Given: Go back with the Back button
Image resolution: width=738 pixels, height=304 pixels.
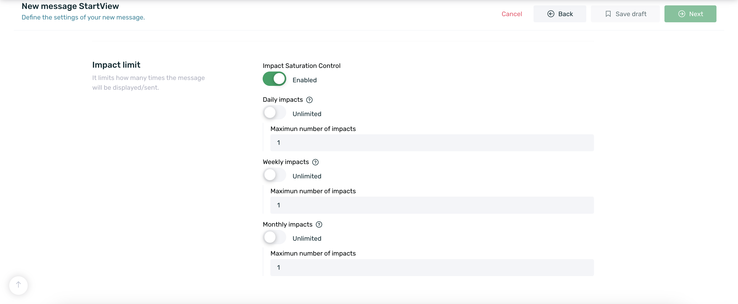Looking at the screenshot, I should tap(559, 14).
